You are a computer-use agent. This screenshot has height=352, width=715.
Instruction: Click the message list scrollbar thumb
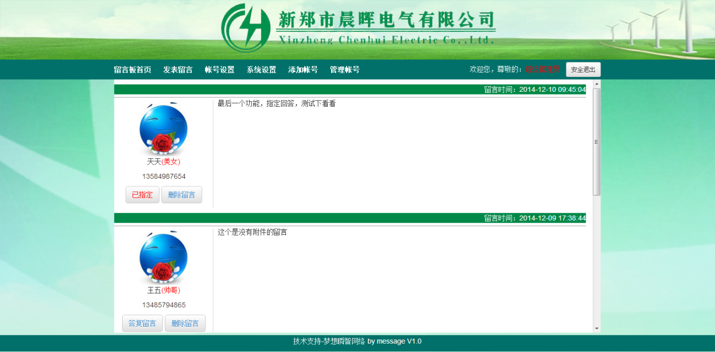click(x=597, y=142)
